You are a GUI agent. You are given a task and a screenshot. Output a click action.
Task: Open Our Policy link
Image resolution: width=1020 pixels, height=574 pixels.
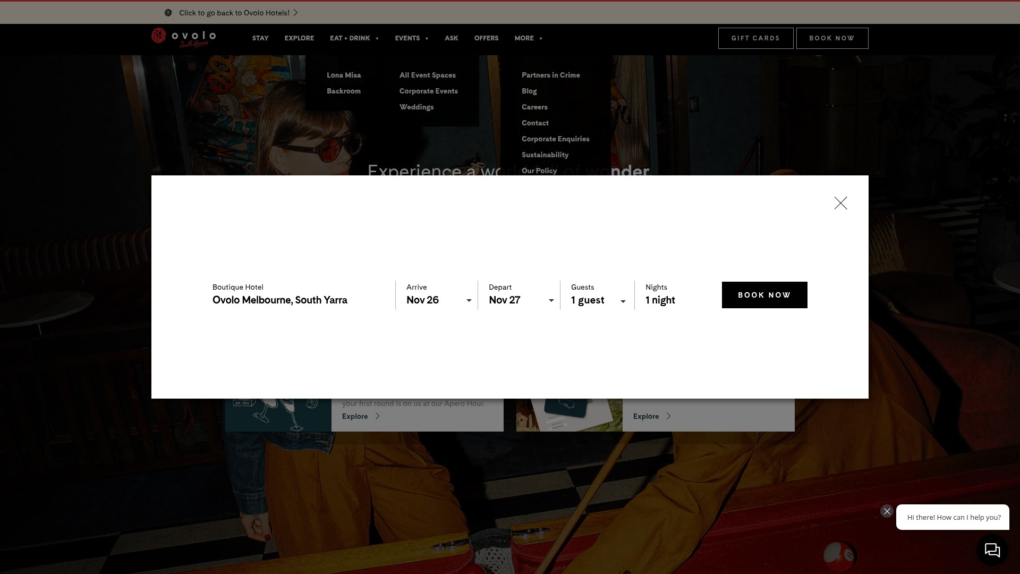tap(539, 171)
